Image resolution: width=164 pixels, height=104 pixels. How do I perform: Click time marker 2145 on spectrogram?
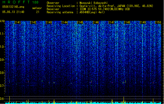80,22
